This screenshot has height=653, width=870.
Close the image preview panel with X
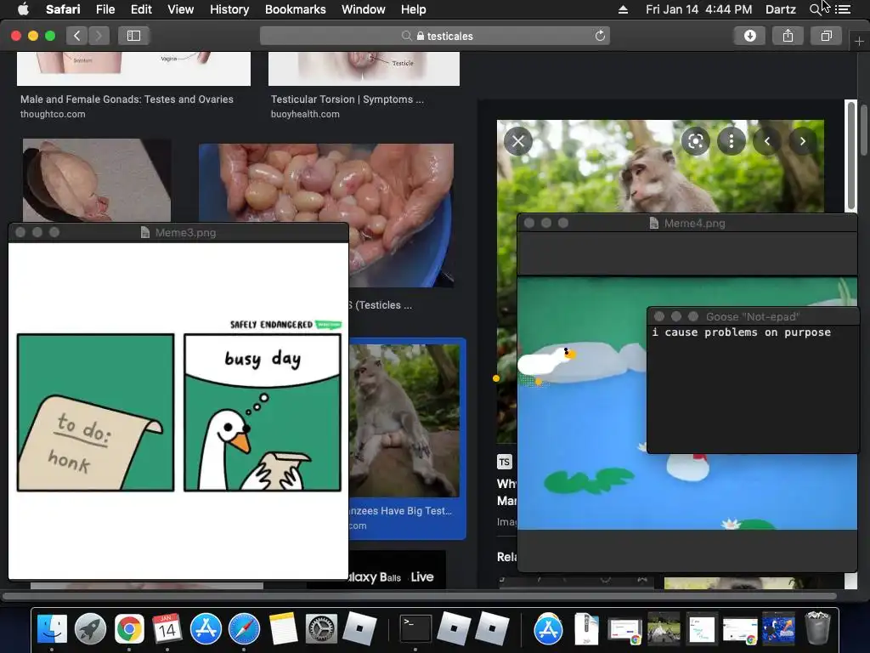518,141
